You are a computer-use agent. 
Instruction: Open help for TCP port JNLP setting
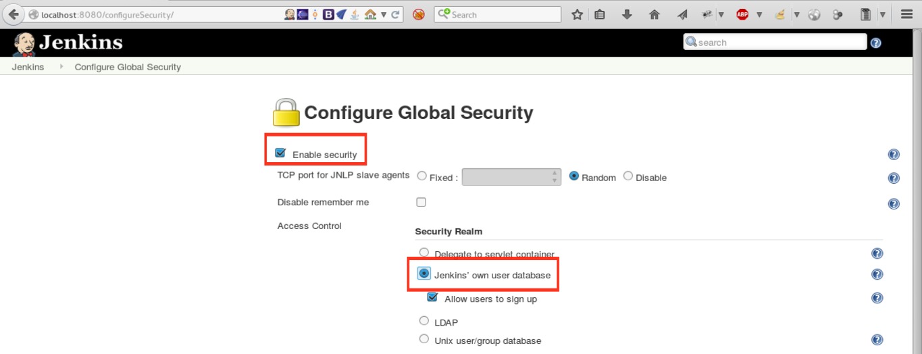coord(894,178)
